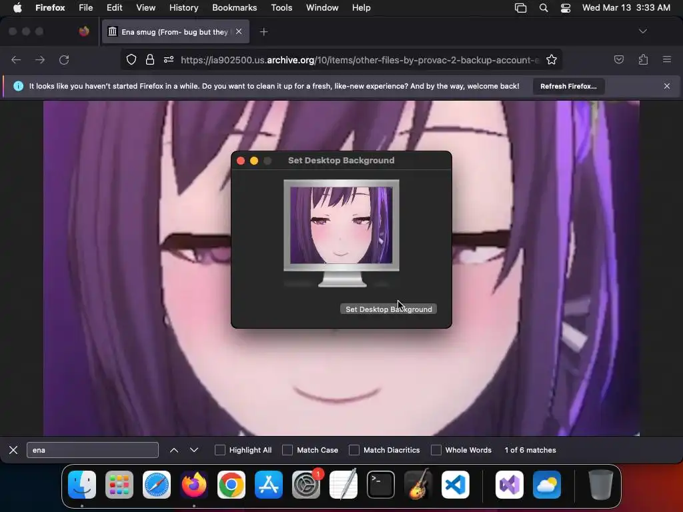Click the Stage Manager windows icon in menu bar
683x512 pixels.
click(x=520, y=8)
